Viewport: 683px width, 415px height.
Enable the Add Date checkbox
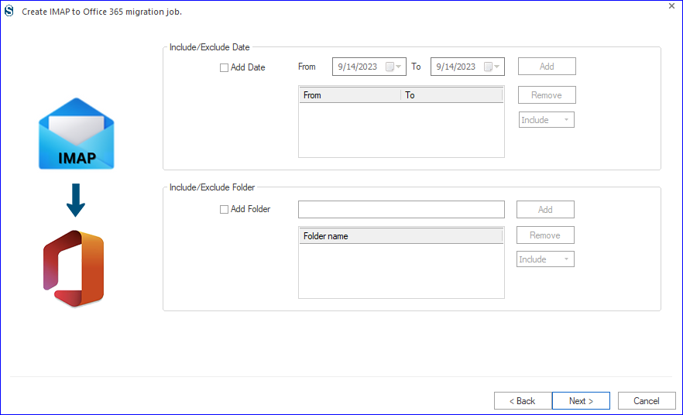click(224, 67)
